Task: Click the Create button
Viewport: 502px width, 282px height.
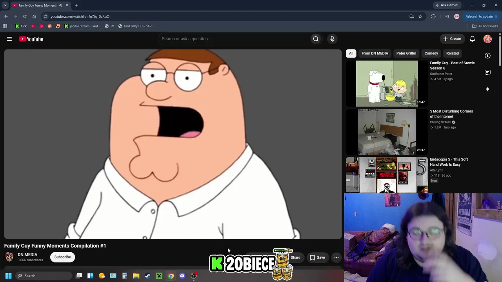Action: coord(452,39)
